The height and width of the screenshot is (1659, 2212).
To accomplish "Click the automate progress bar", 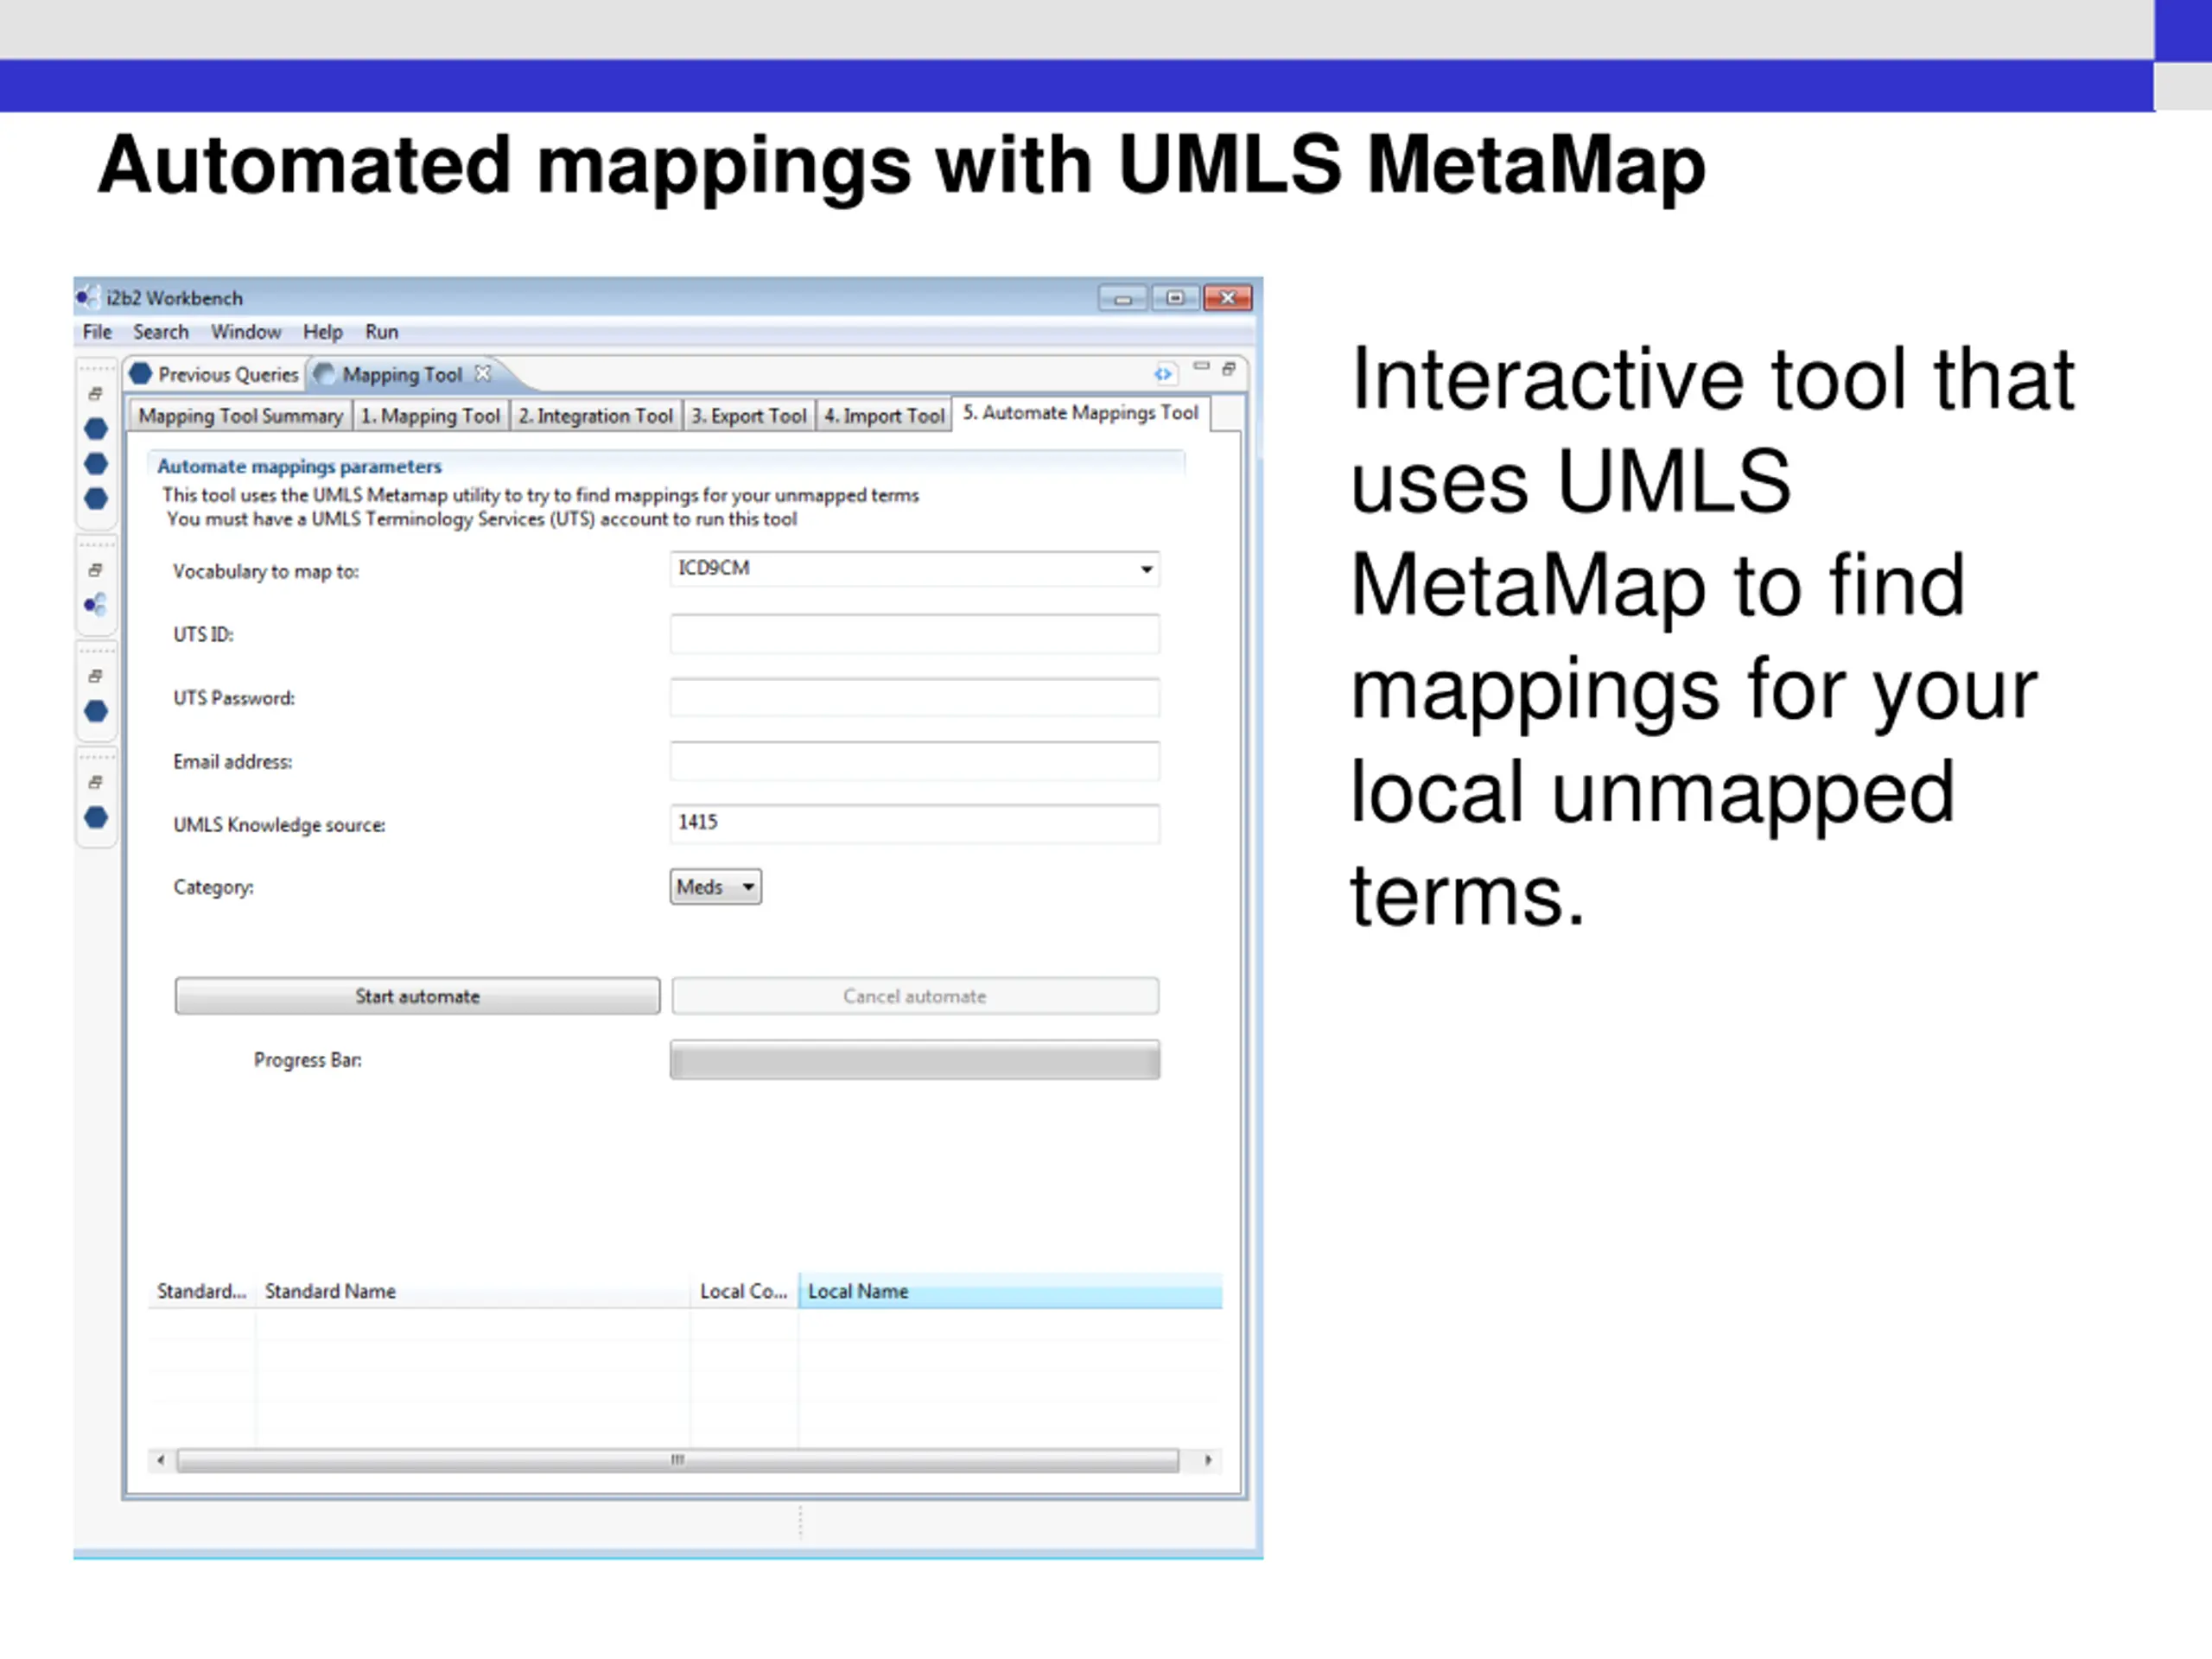I will pyautogui.click(x=914, y=1060).
